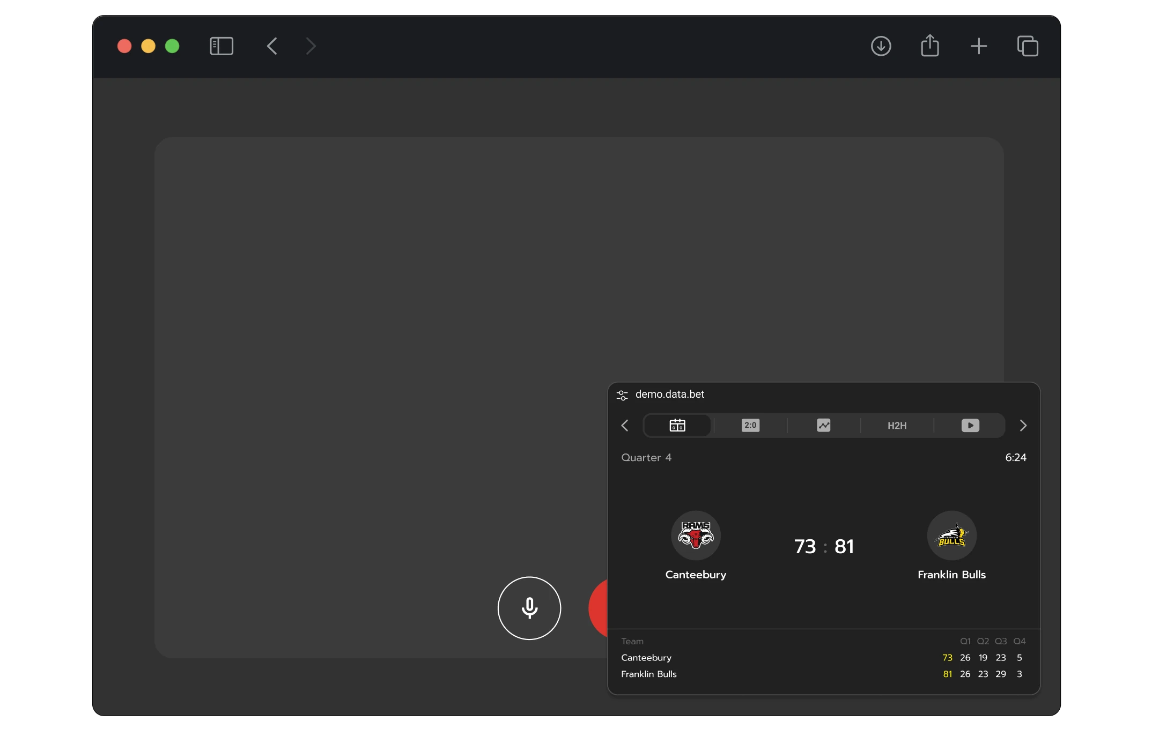Click the share icon in toolbar
Viewport: 1152px width, 729px height.
[929, 46]
